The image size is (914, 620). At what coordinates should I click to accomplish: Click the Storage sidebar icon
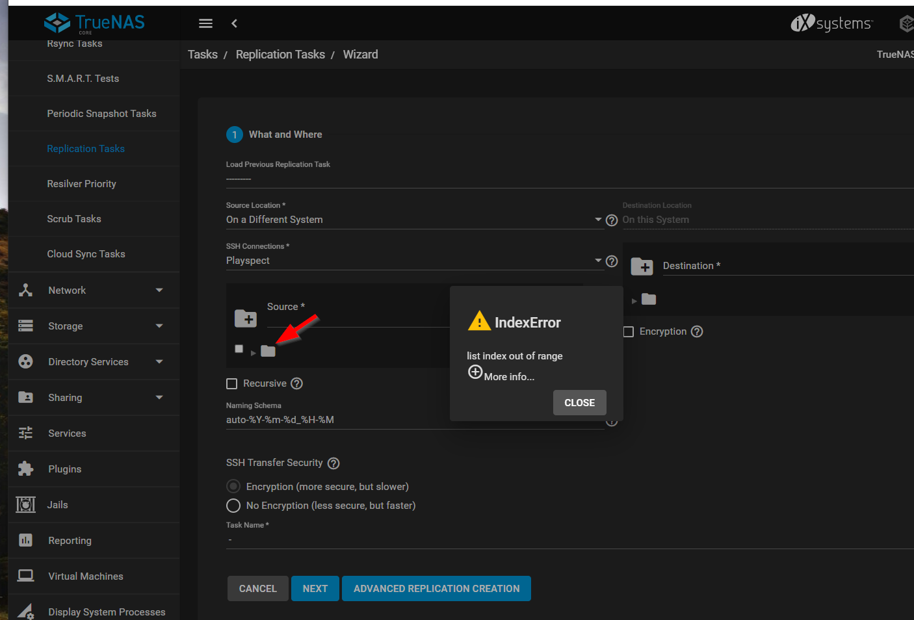pos(25,326)
